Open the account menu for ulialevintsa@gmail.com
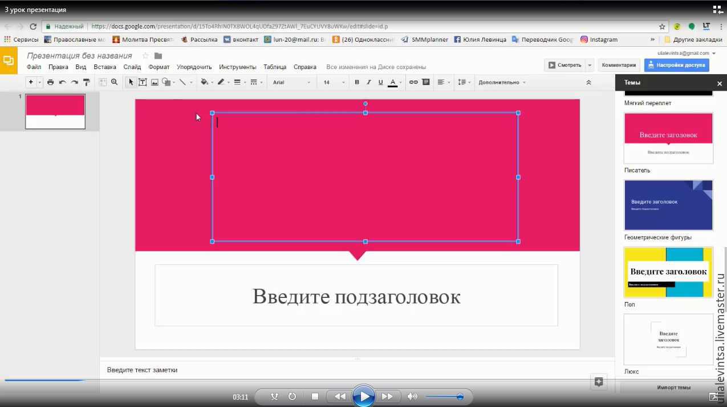 point(685,53)
